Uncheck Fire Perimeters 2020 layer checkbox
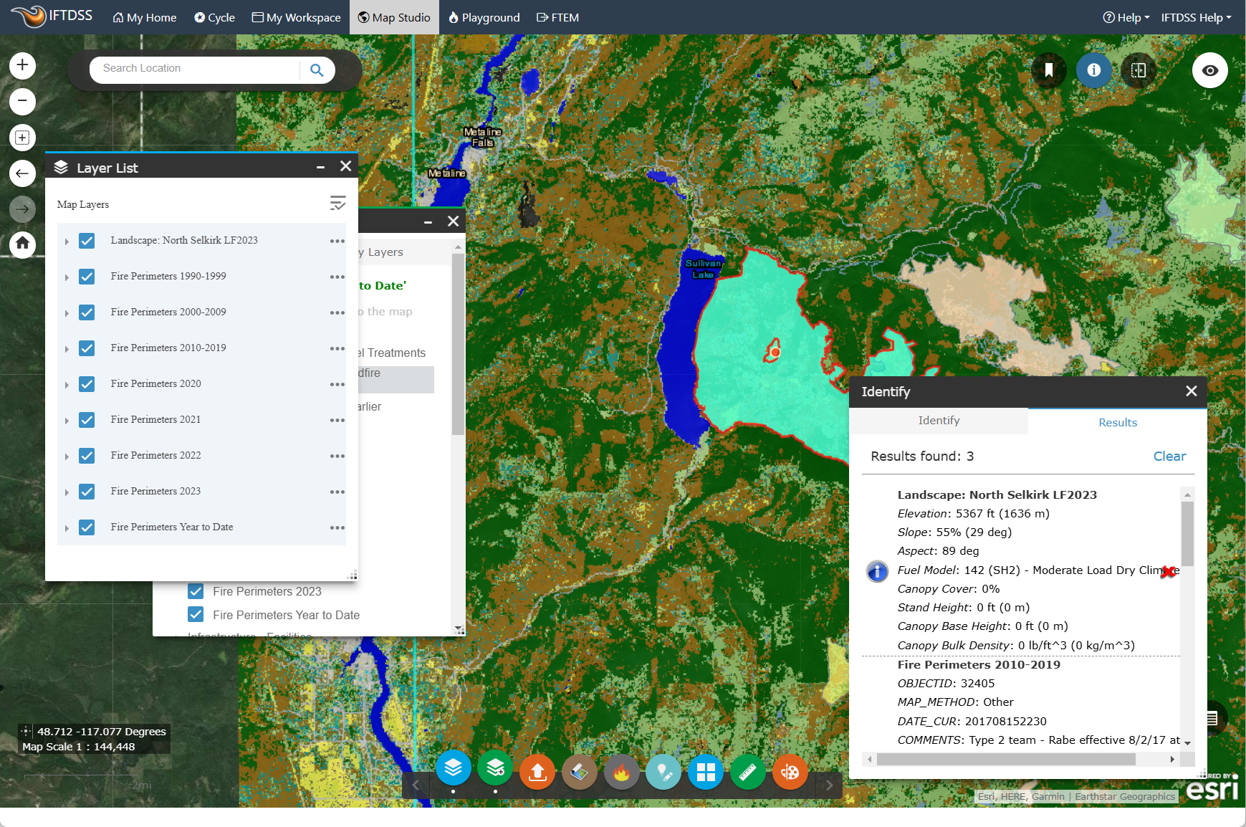This screenshot has width=1246, height=827. pyautogui.click(x=87, y=384)
